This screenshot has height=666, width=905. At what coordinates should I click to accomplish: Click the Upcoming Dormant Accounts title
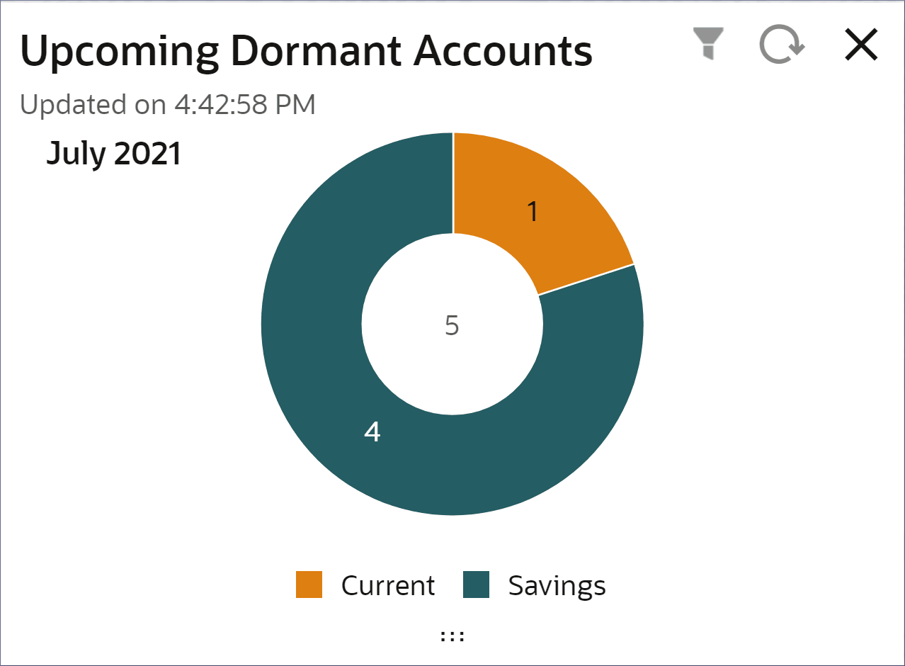pos(307,49)
